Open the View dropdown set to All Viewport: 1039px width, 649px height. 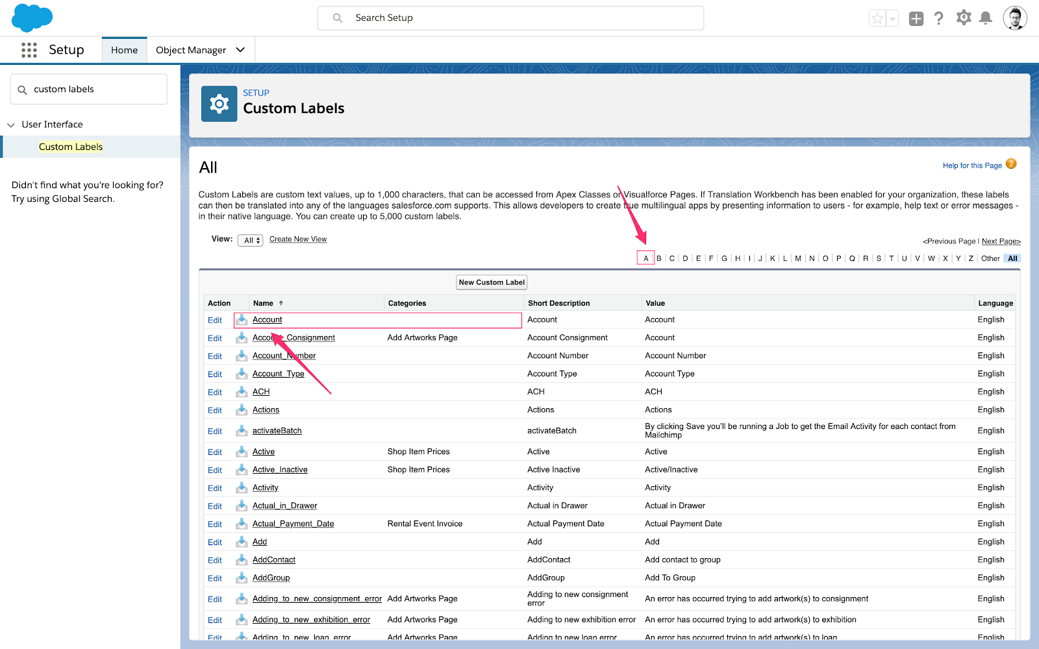coord(250,240)
